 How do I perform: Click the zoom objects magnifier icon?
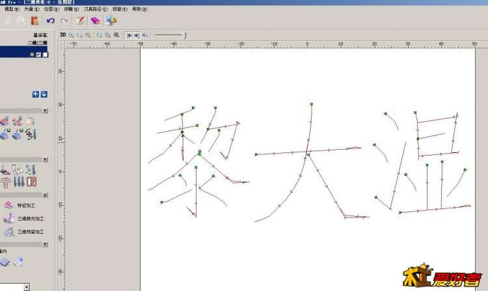tap(107, 35)
